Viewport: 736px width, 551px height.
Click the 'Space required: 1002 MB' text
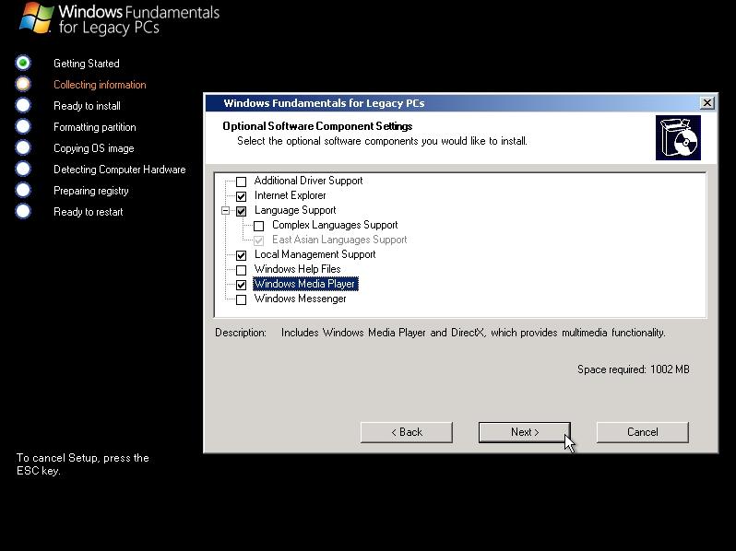634,369
